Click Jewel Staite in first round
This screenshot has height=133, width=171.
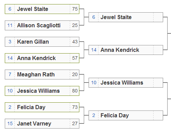(42, 9)
